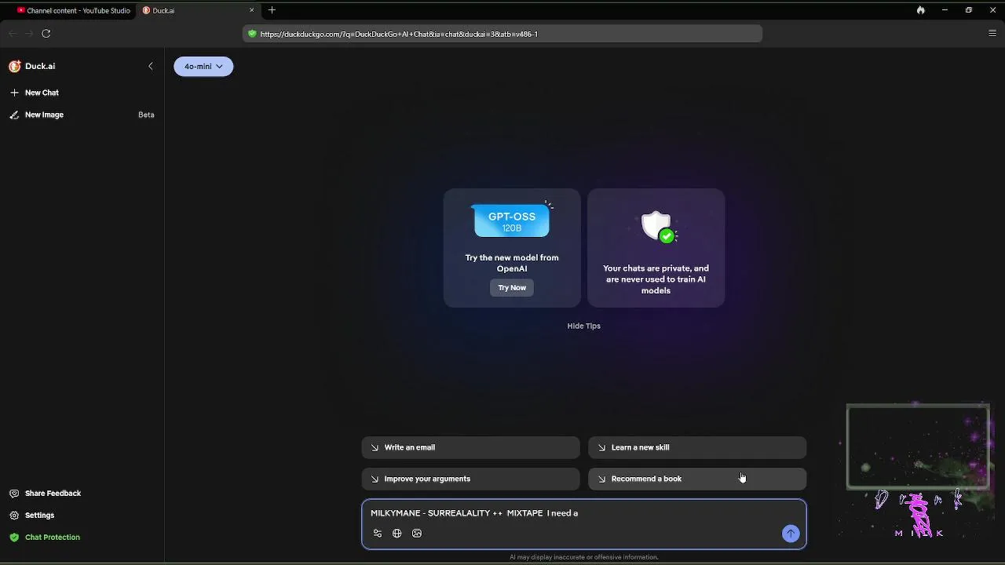Open the browser hamburger menu
This screenshot has height=565, width=1005.
(x=992, y=33)
